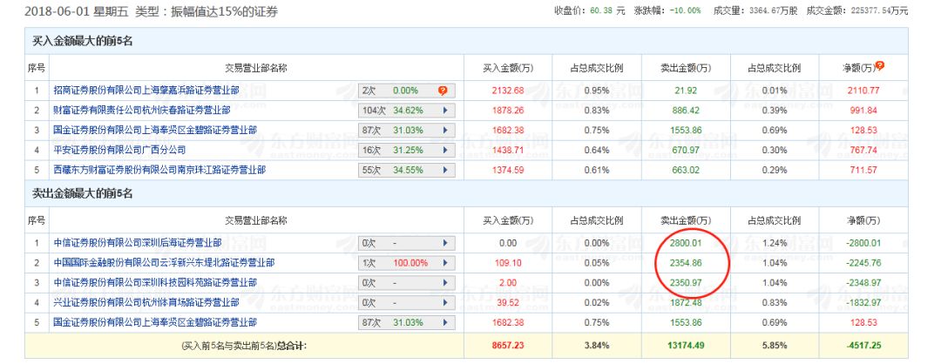Select net amount -2348.97

[x=863, y=282]
